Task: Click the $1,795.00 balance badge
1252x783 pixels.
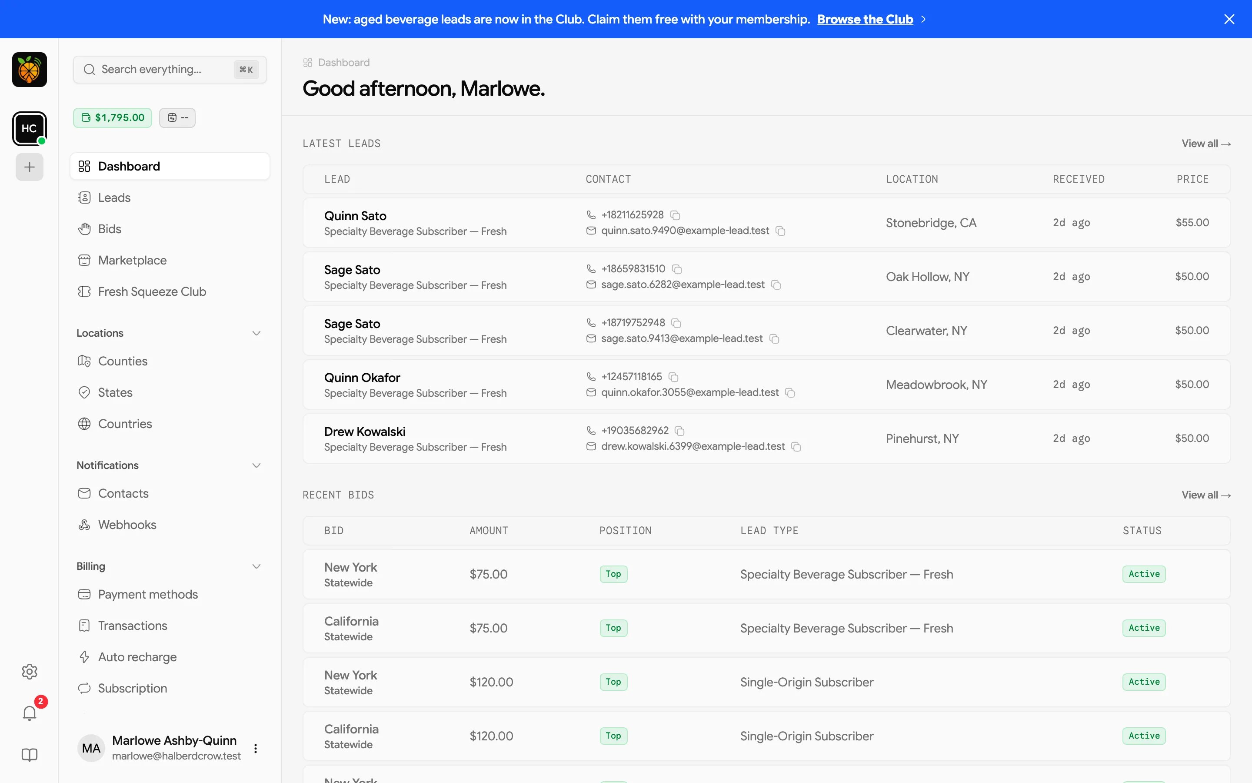Action: coord(112,117)
